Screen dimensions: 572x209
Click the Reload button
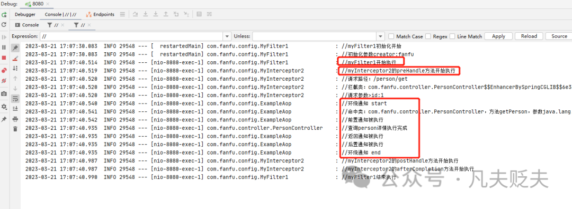pyautogui.click(x=529, y=36)
